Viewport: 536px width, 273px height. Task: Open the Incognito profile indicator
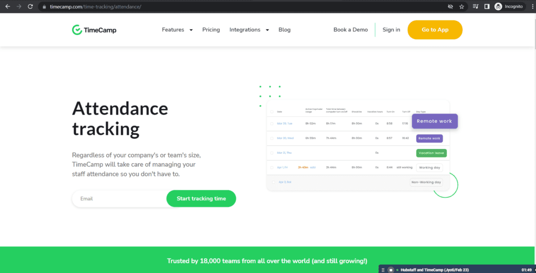pos(509,6)
